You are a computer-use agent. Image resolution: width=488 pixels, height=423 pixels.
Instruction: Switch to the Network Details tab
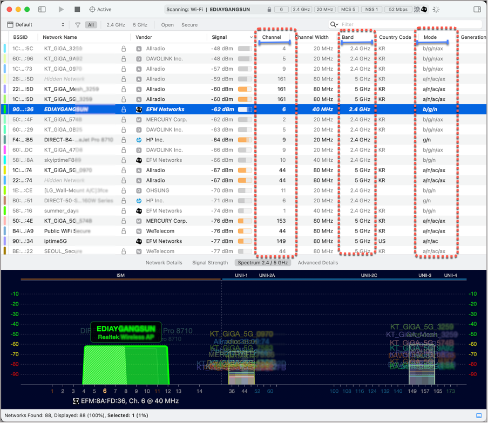click(164, 263)
